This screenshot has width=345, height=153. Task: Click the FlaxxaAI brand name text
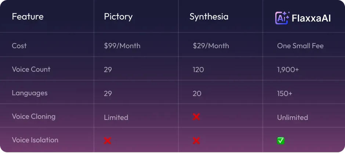coord(311,18)
